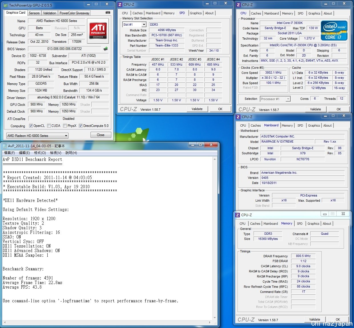
Task: Click the BIOS save icon next to BIOS Version
Action: [x=106, y=49]
